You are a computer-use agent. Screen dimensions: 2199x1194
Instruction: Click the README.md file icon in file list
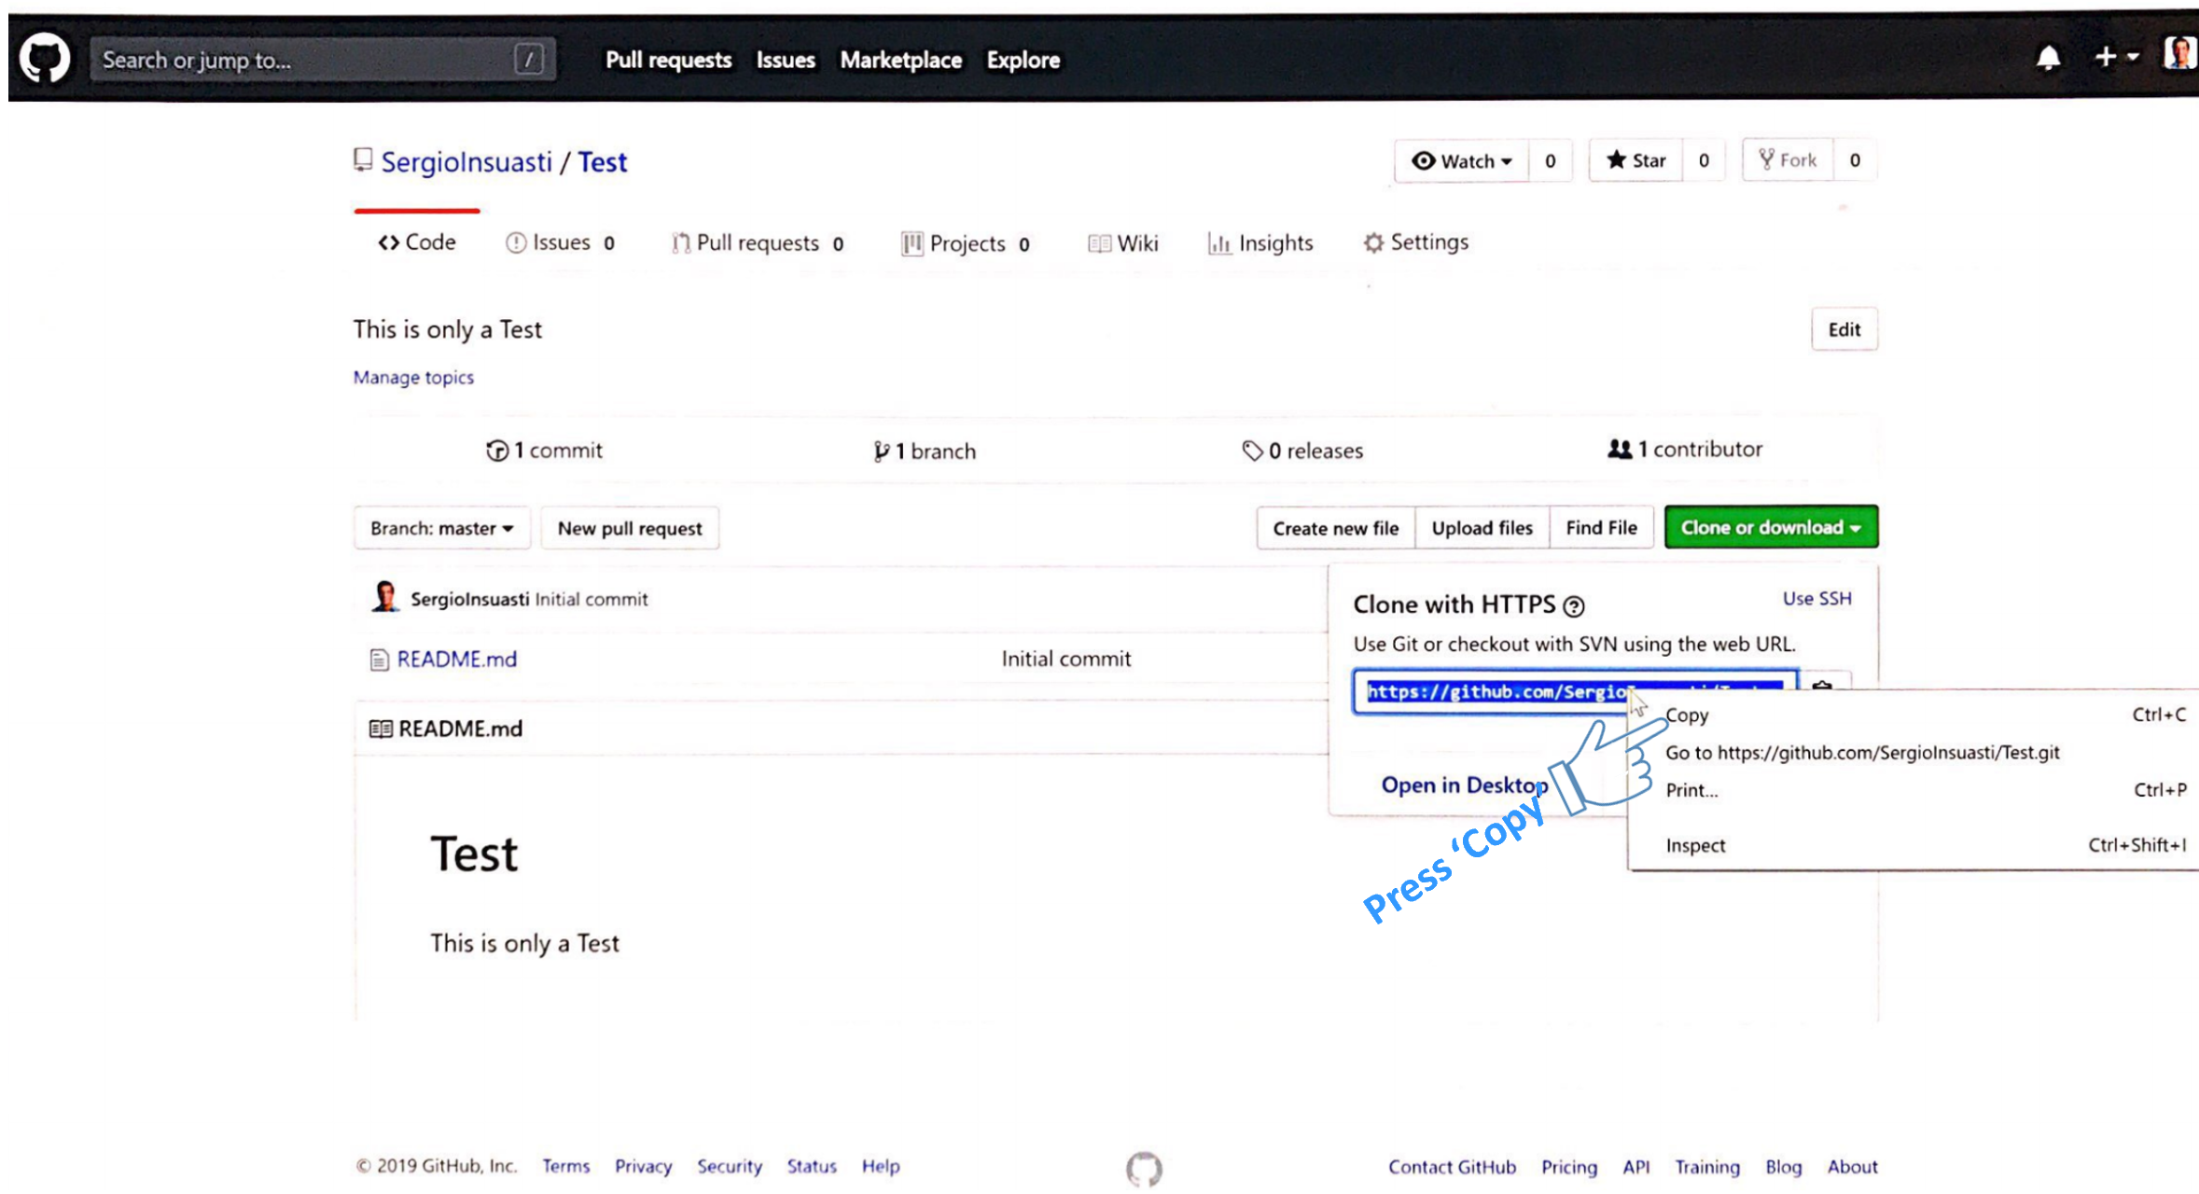pos(379,659)
